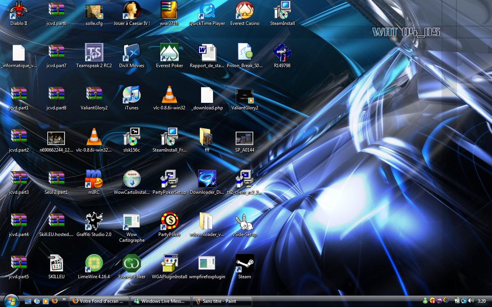Select the ValiantGlory2 archive icon

pyautogui.click(x=94, y=95)
